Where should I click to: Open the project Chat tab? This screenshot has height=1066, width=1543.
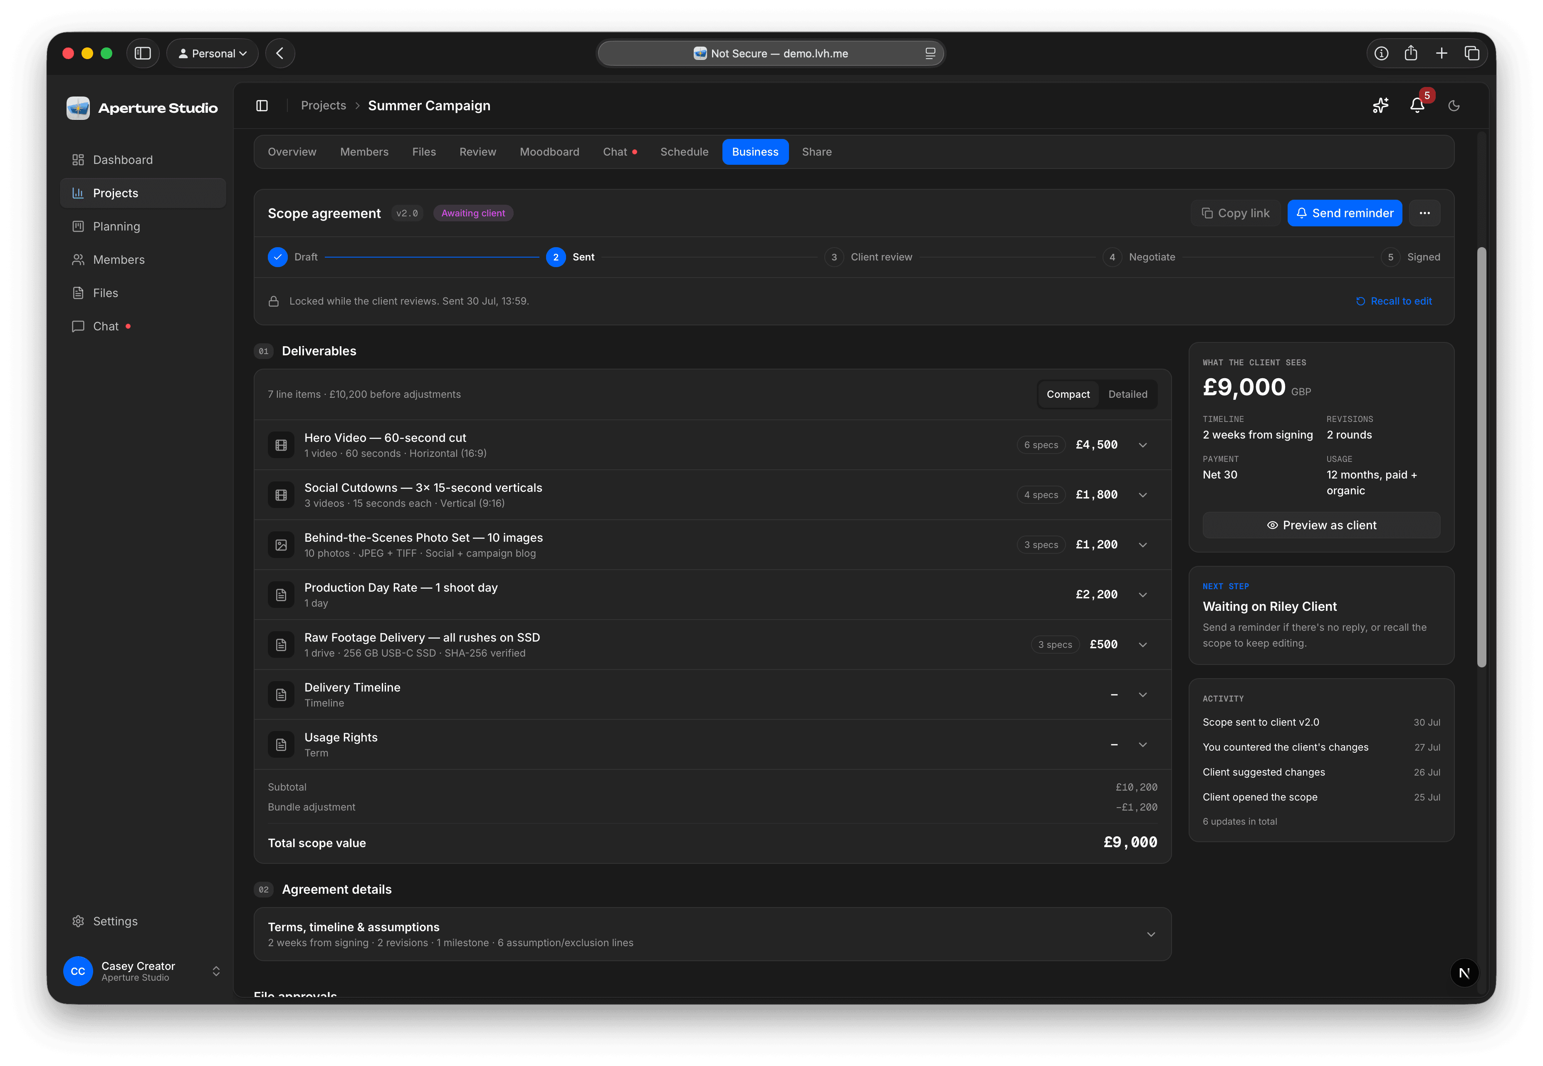tap(620, 152)
